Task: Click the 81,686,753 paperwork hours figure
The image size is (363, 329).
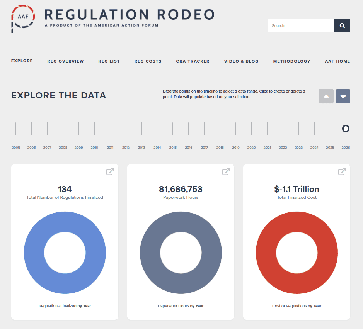Action: point(181,189)
